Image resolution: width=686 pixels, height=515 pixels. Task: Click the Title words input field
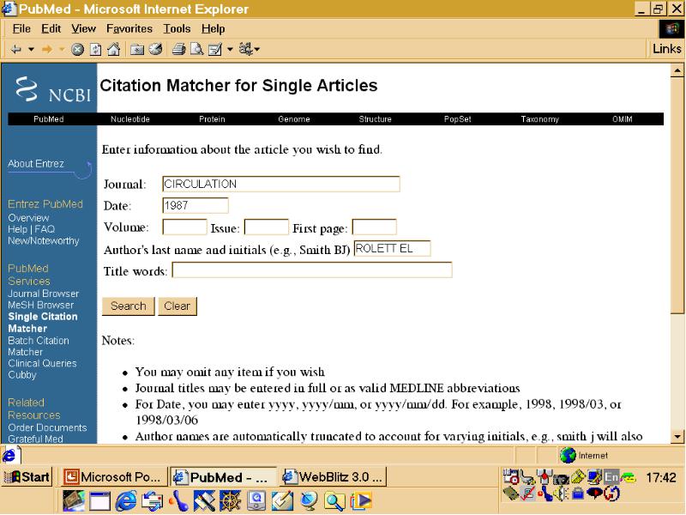tap(312, 270)
